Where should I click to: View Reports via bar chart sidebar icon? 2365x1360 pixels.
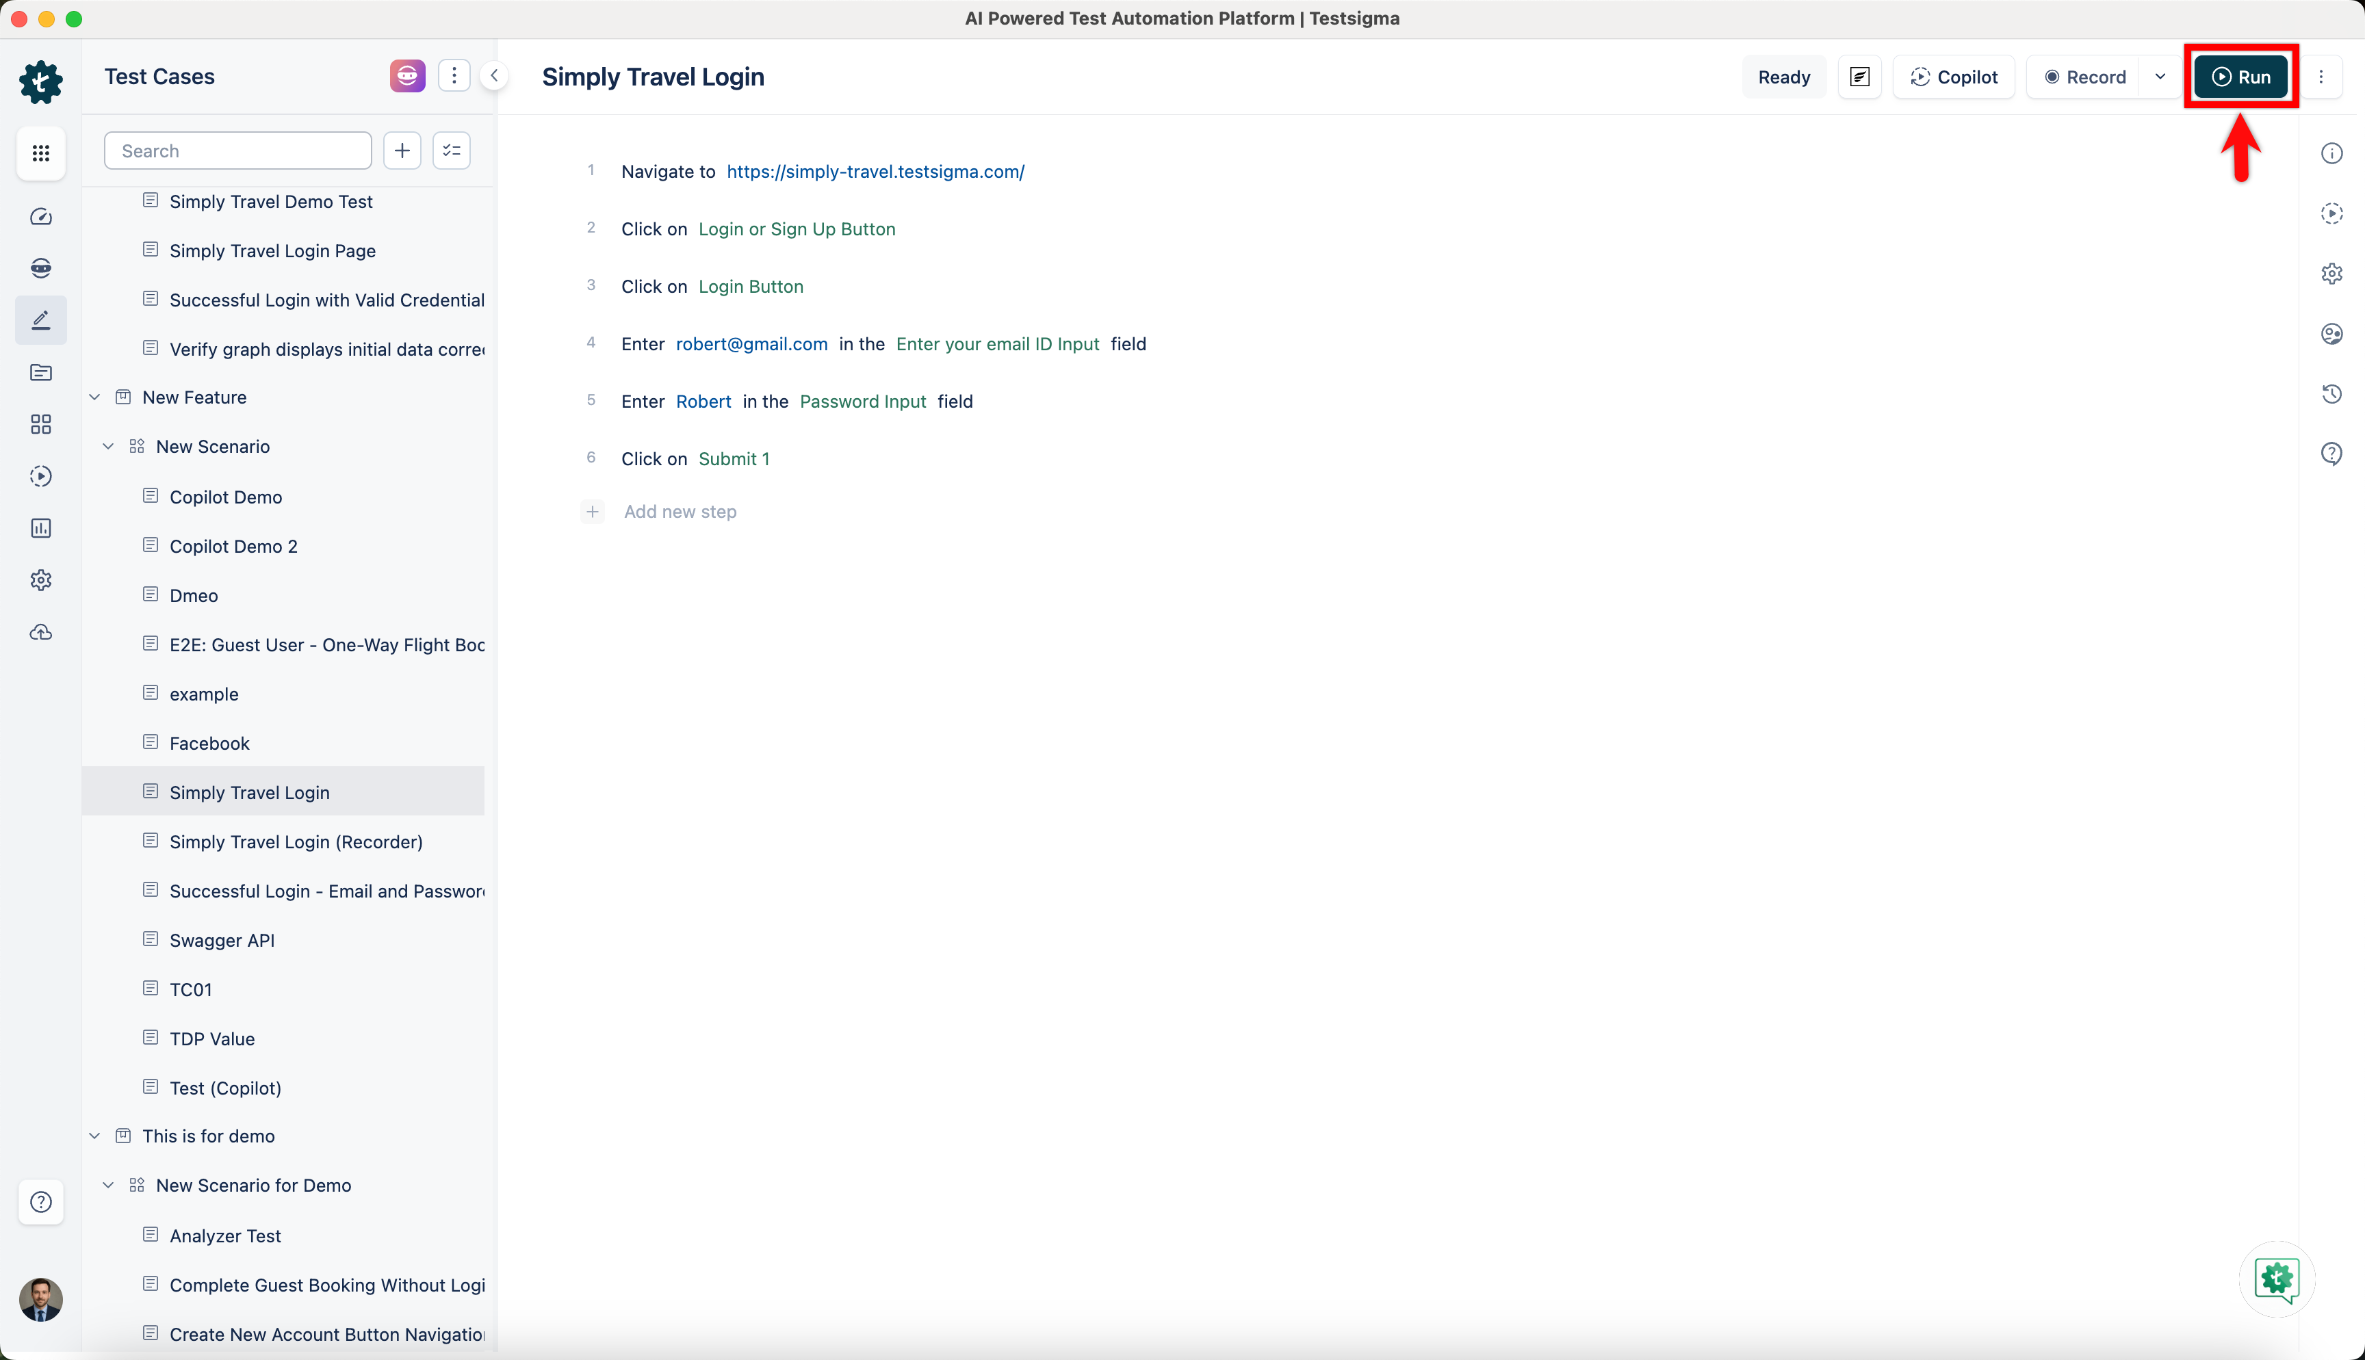(x=40, y=527)
